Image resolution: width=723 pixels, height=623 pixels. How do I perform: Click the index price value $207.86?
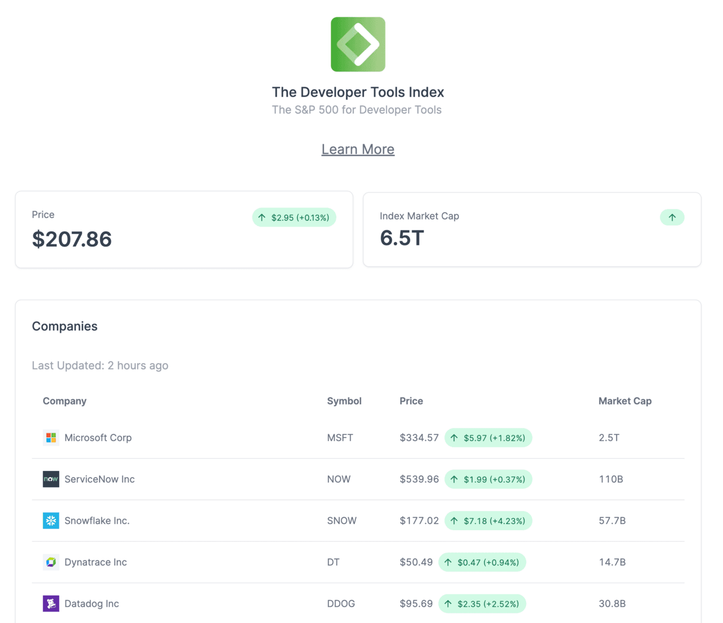[x=72, y=239]
